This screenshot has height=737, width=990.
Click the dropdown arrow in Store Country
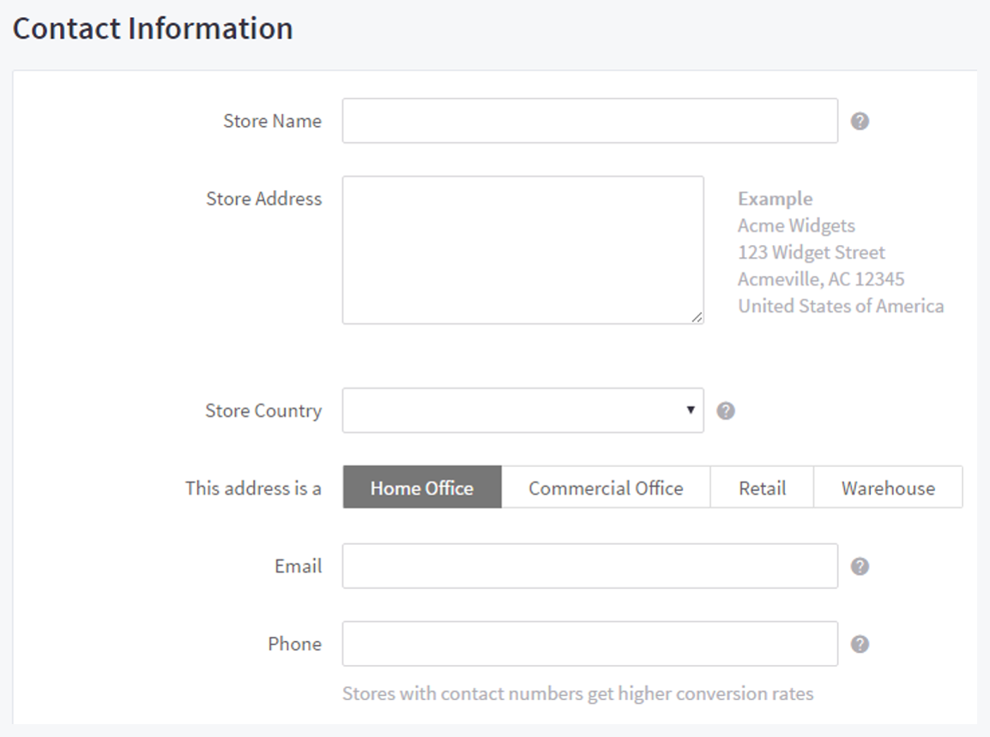coord(691,410)
